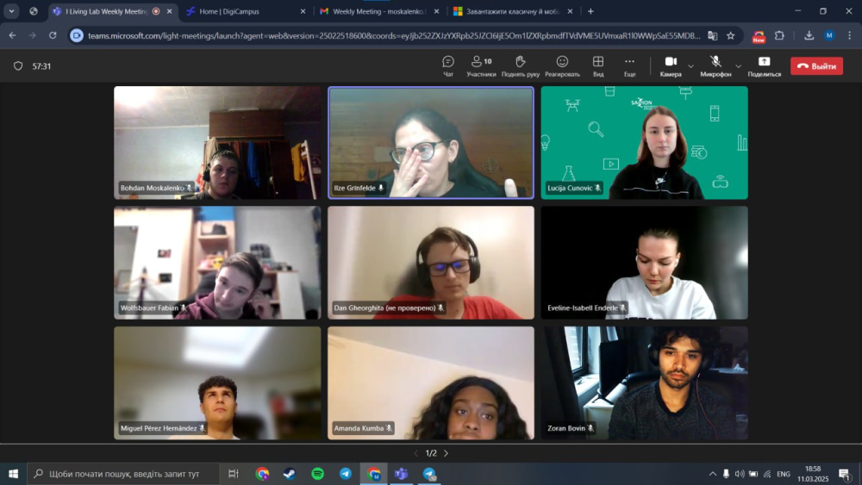Select Lucija Cunovic's video tile
Screen dimensions: 862x485
(644, 142)
